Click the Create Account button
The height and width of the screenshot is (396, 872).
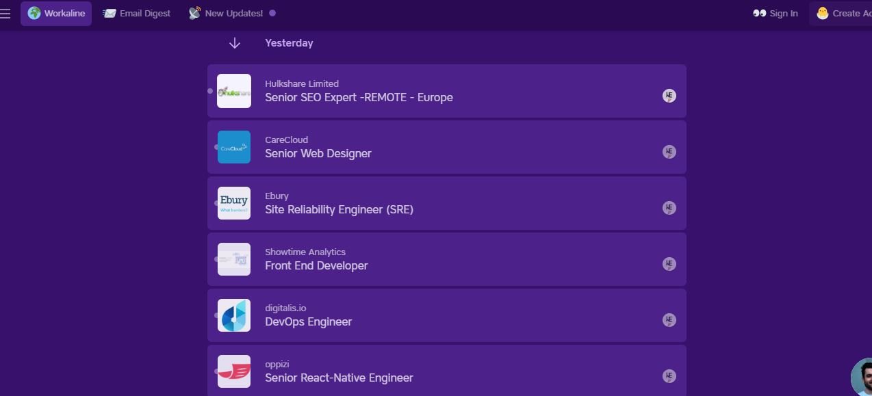841,13
